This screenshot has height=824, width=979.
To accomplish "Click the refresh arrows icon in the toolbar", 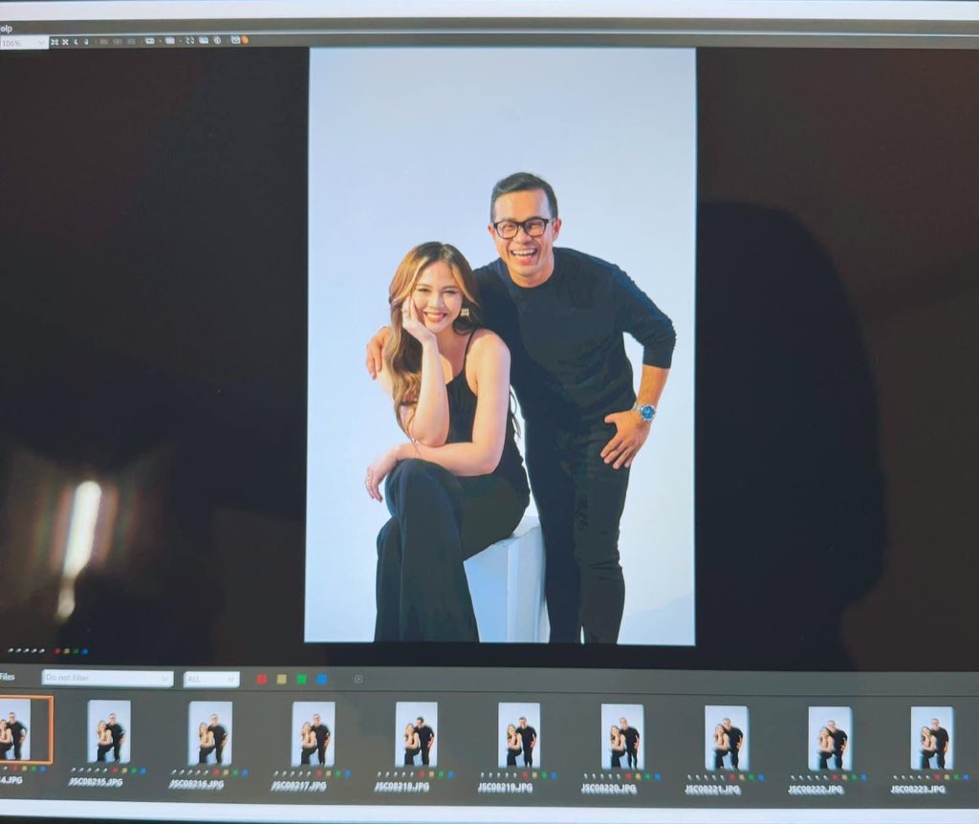I will coord(190,40).
